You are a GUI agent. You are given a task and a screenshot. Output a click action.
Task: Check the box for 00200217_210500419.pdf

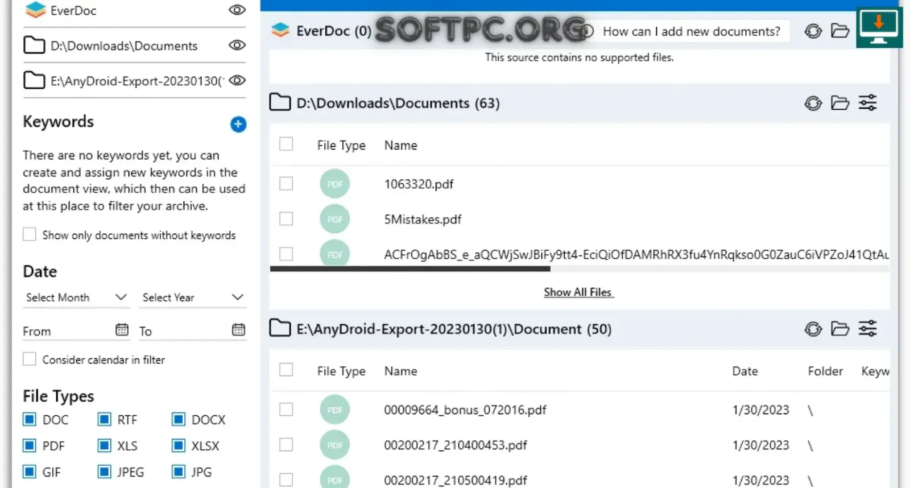click(286, 479)
